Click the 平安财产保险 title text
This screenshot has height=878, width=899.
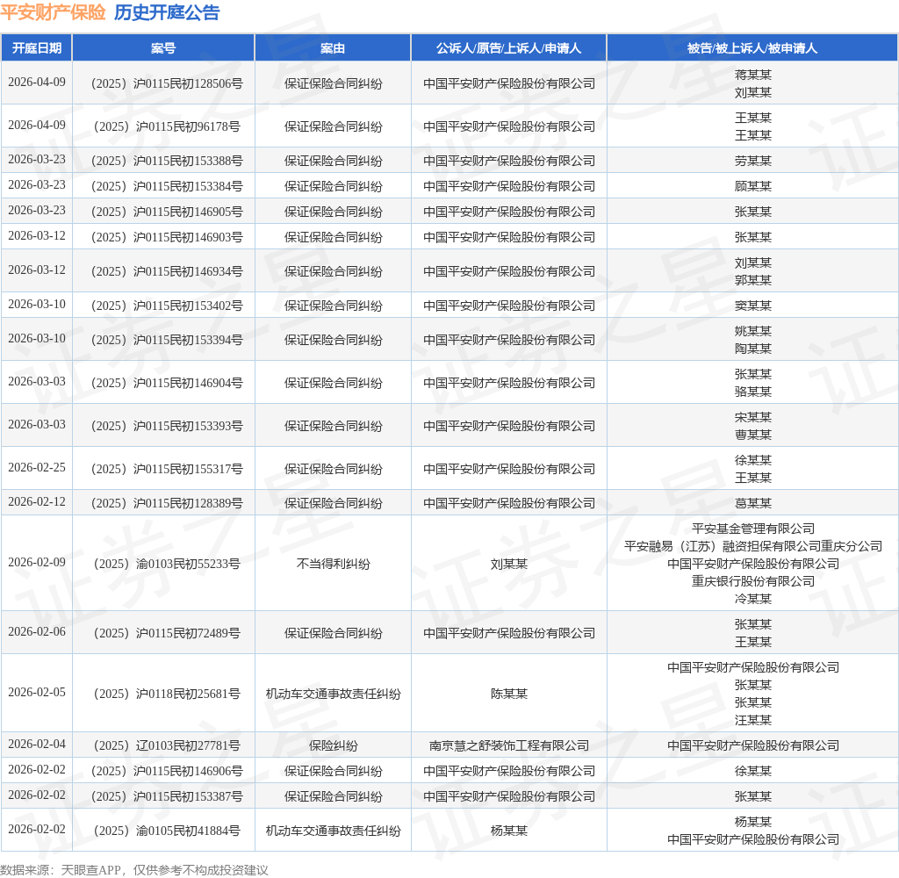point(54,12)
